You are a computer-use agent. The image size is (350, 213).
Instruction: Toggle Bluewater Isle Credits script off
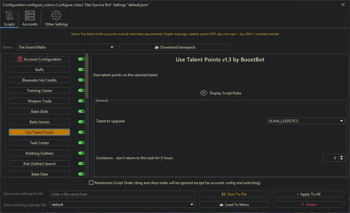pos(81,80)
